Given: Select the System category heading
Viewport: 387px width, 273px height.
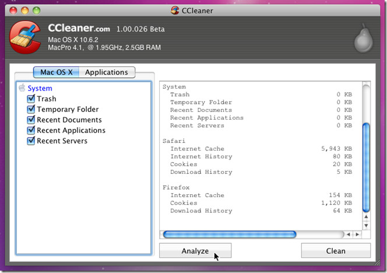Looking at the screenshot, I should coord(40,88).
